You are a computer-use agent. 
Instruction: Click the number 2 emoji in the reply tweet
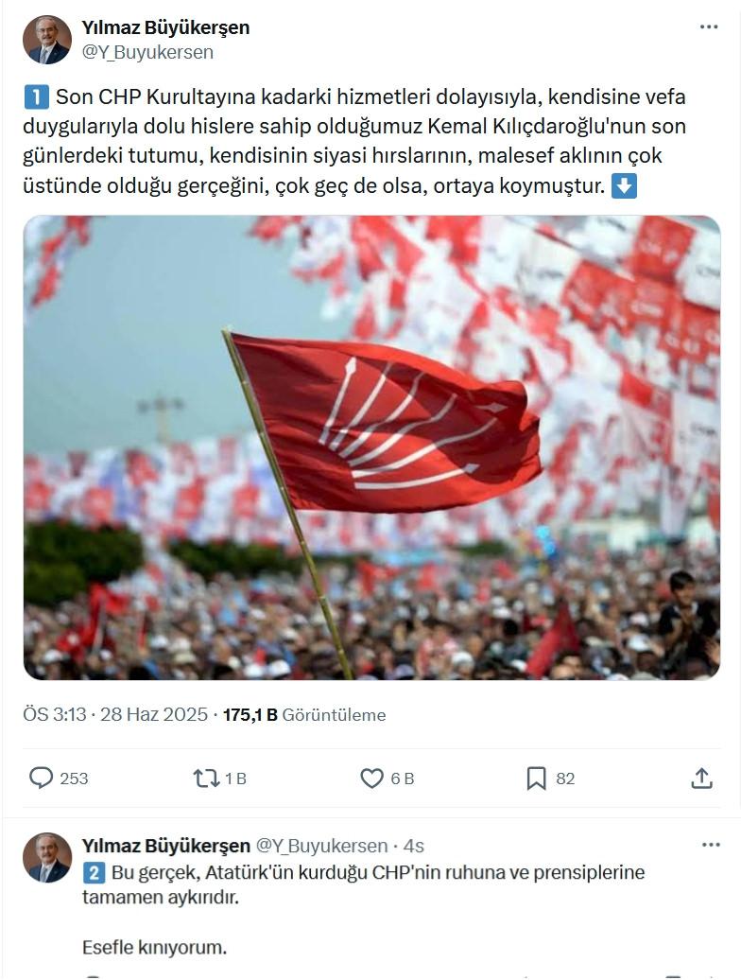click(x=94, y=872)
